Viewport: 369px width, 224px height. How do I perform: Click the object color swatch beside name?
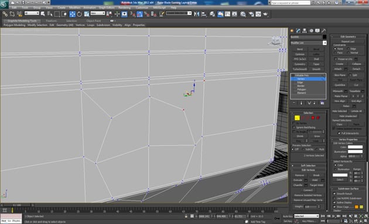click(324, 37)
